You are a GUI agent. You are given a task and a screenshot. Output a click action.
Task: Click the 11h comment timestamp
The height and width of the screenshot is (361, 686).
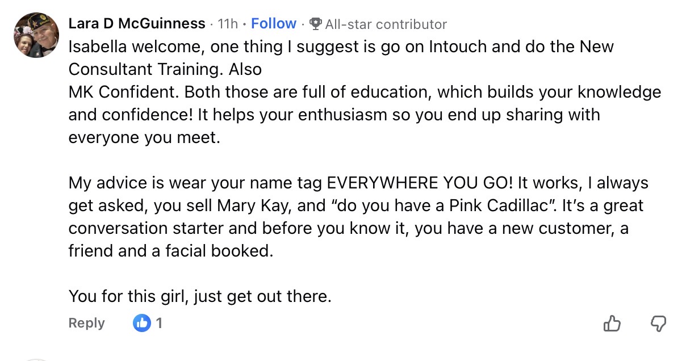click(x=228, y=24)
